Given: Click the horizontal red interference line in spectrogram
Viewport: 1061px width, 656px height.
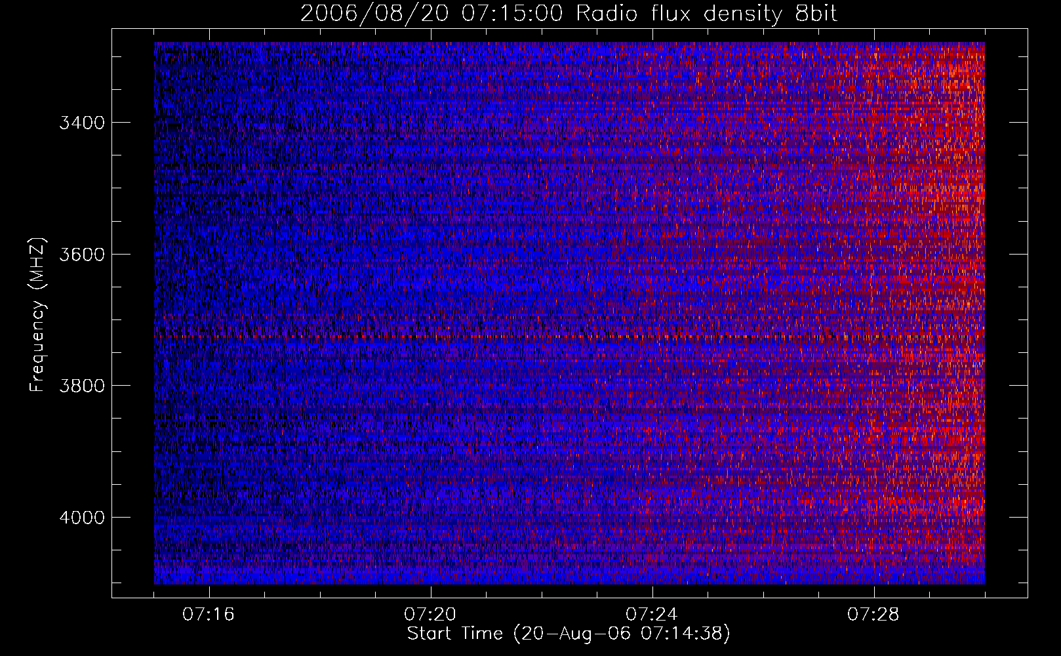Looking at the screenshot, I should tap(569, 337).
